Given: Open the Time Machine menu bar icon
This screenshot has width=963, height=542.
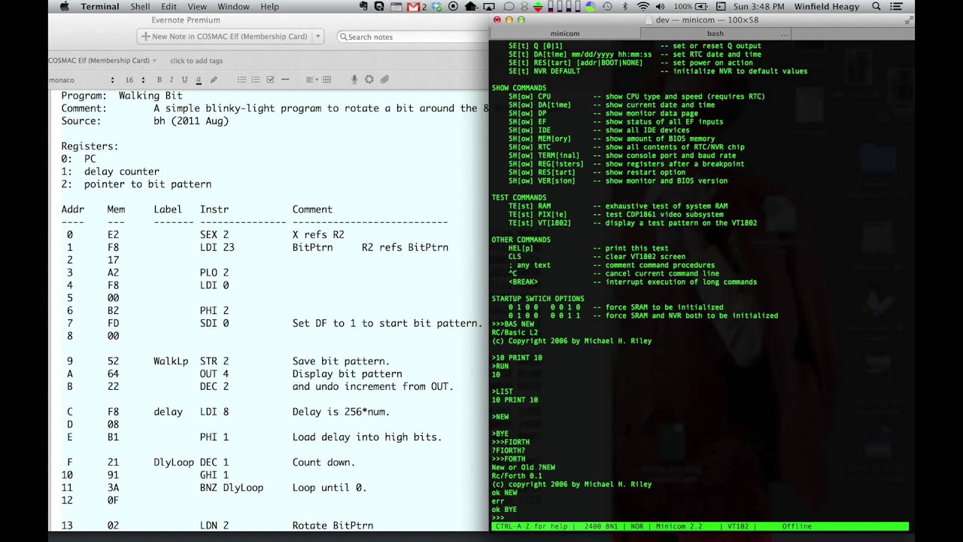Looking at the screenshot, I should coord(607,7).
